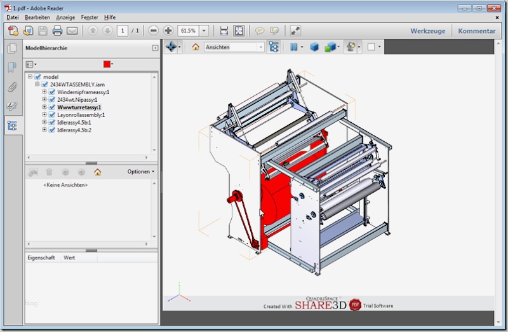Open attachments paperclip panel

(12, 87)
